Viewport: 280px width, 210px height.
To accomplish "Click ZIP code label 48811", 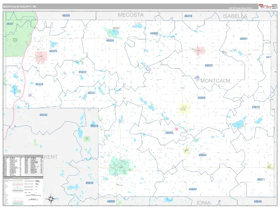I will pyautogui.click(x=261, y=179).
